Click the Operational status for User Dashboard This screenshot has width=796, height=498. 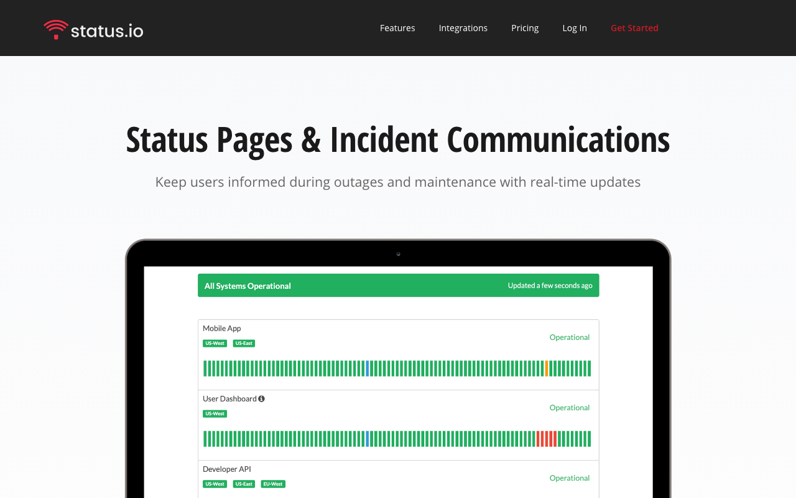570,408
